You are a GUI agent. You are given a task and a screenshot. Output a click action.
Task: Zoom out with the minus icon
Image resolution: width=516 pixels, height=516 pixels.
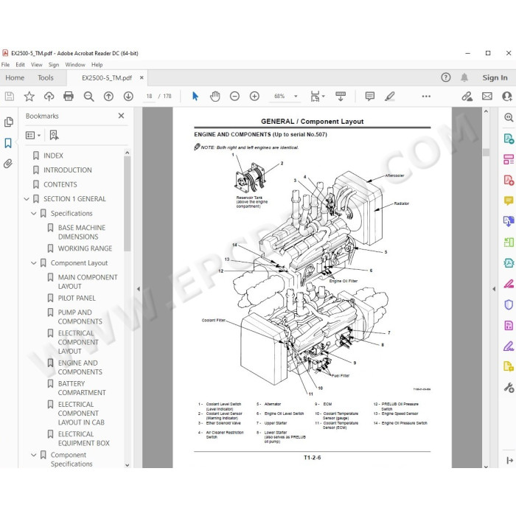[234, 97]
